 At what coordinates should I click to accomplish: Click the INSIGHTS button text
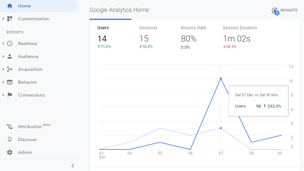(289, 10)
